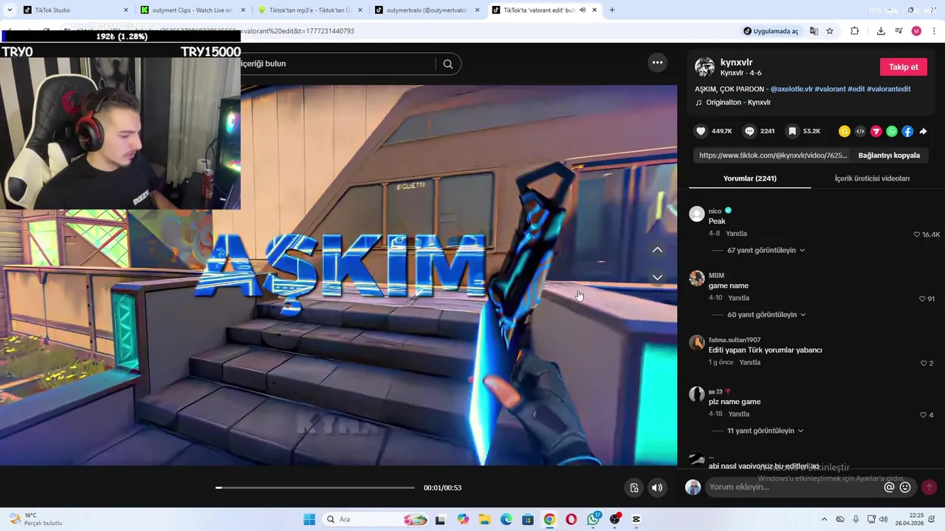The height and width of the screenshot is (531, 945).
Task: Open Chrome downloads icon
Action: click(x=881, y=31)
